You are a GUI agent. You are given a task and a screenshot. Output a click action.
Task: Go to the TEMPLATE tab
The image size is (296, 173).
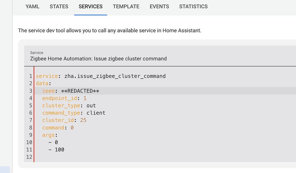pos(126,7)
